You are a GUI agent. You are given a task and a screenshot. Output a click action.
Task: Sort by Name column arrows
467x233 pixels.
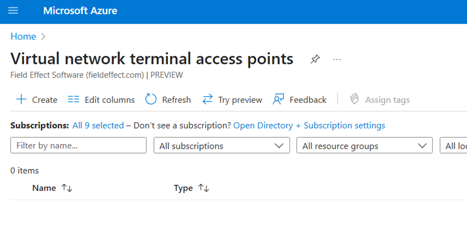click(67, 188)
